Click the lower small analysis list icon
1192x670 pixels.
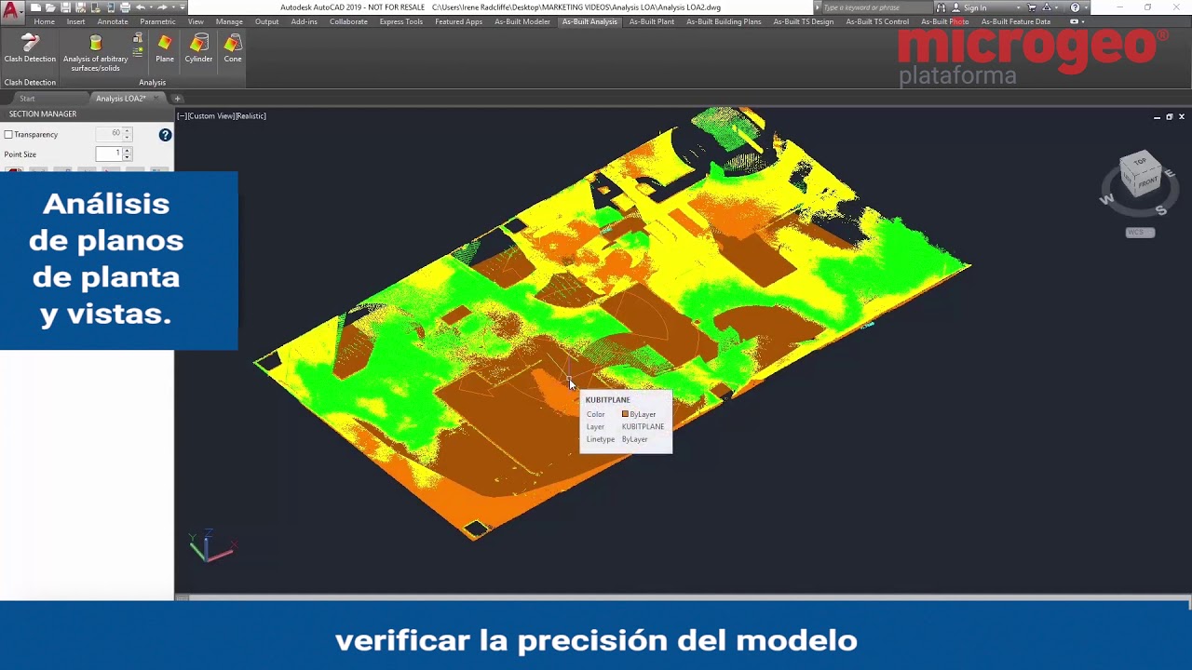point(138,52)
